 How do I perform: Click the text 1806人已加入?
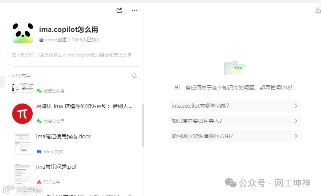(86, 40)
